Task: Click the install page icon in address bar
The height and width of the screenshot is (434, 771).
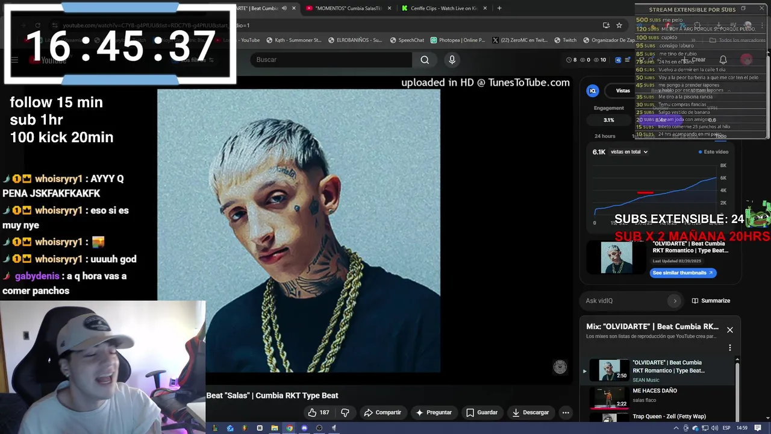Action: point(606,25)
